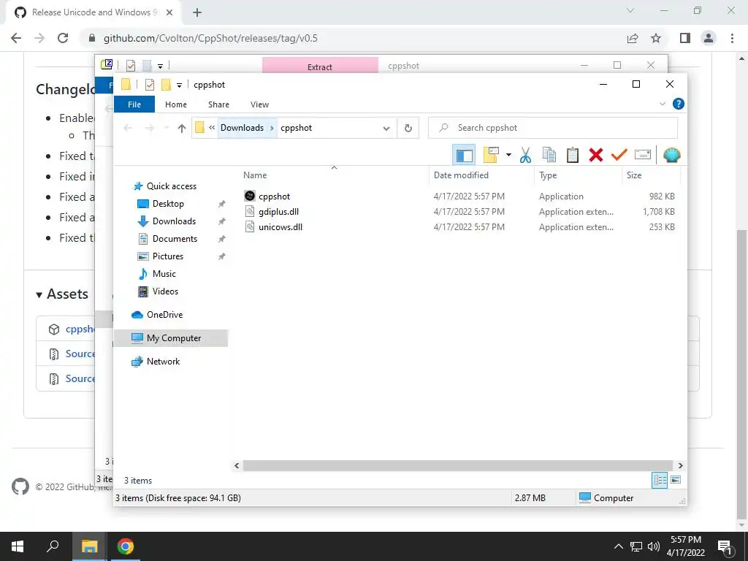Switch to the Home ribbon tab
Viewport: 748px width, 561px height.
[x=176, y=104]
